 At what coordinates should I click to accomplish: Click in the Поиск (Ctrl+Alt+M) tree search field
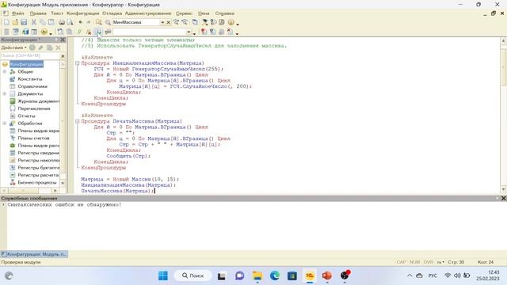30,56
